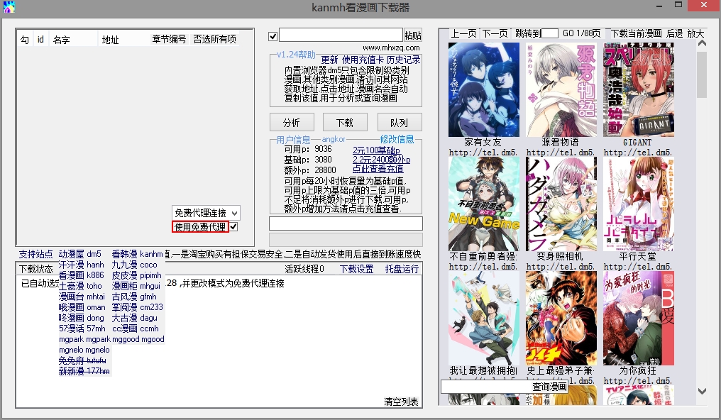Click the 下一页 next page button

[x=495, y=33]
